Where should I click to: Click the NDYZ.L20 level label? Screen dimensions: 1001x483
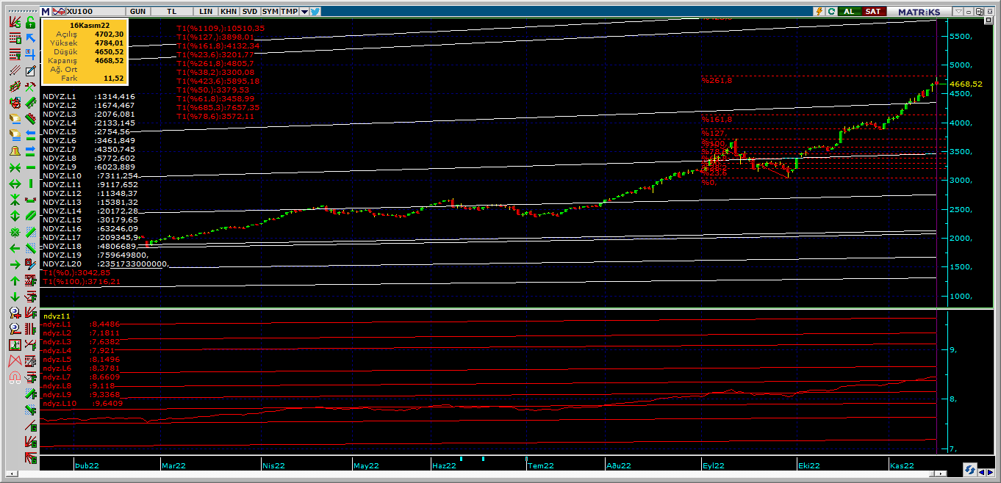tap(62, 264)
